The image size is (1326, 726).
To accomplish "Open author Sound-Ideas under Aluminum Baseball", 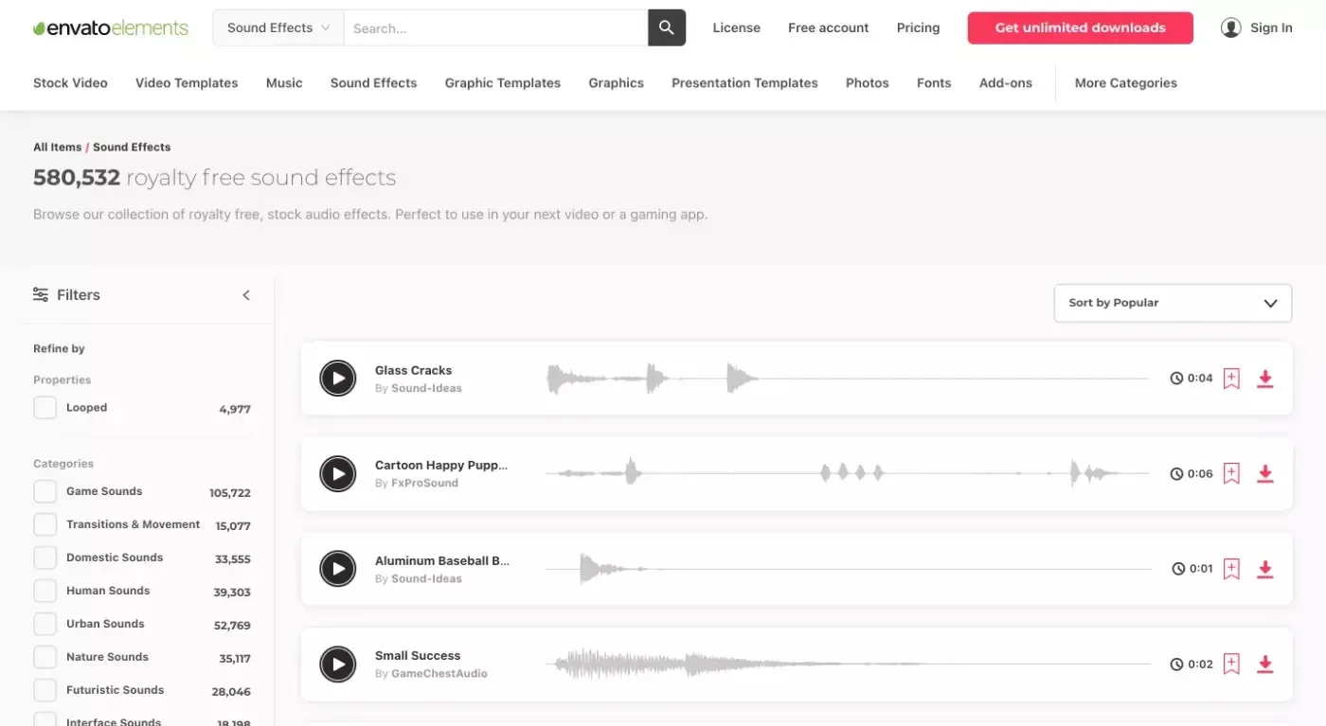I will (426, 578).
